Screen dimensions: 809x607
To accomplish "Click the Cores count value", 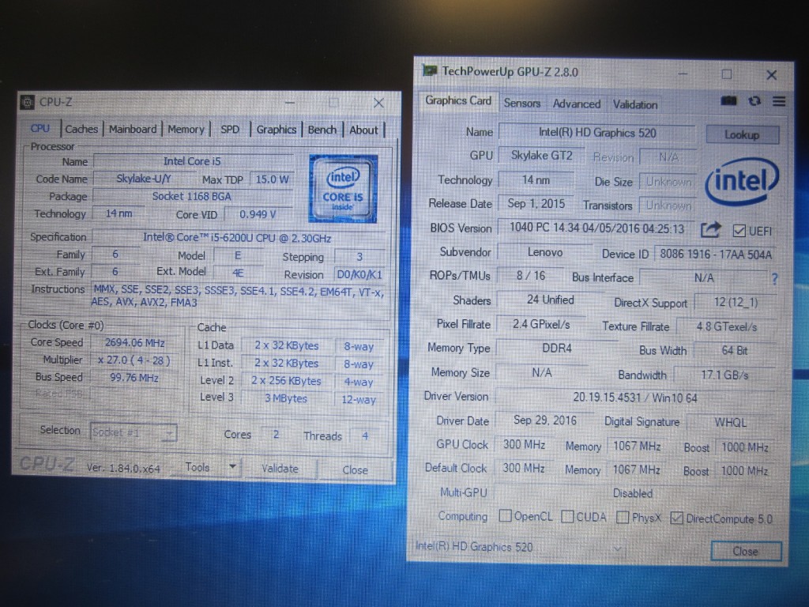I will click(x=276, y=435).
